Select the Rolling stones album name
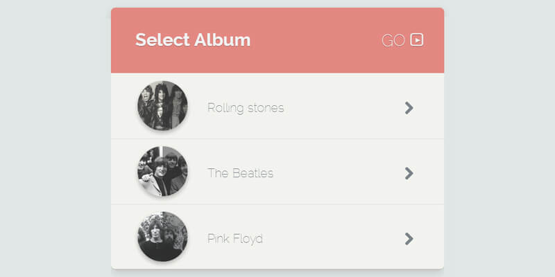 246,108
